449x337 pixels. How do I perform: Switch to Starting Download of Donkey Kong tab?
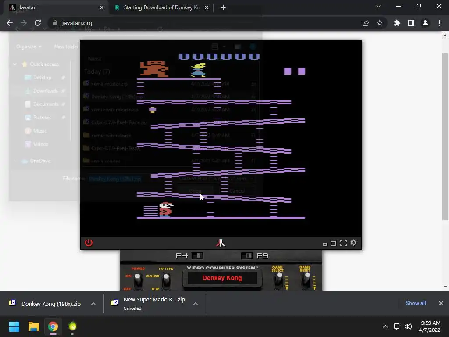tap(161, 7)
